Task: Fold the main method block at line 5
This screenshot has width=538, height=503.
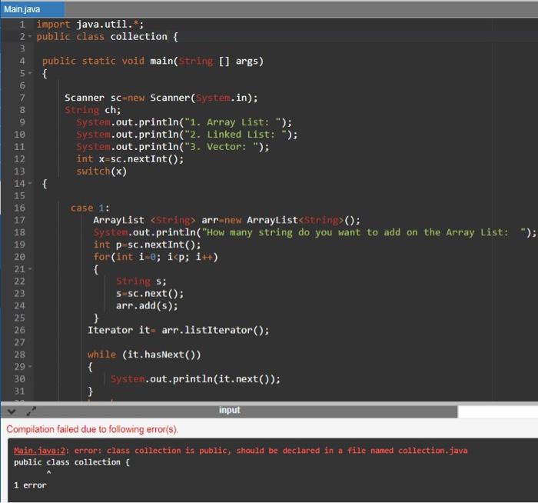Action: 30,73
